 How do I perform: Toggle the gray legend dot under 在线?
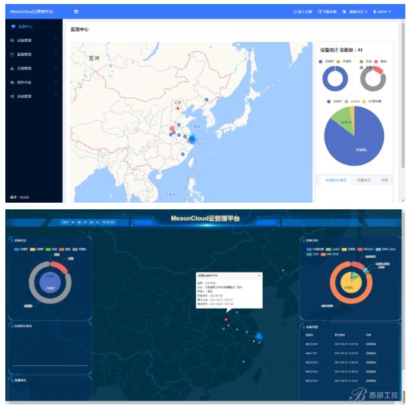point(361,68)
